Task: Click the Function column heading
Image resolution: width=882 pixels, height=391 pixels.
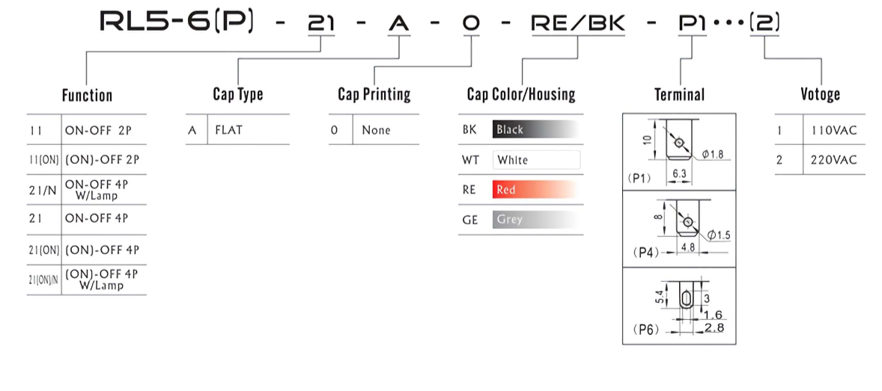Action: click(87, 96)
